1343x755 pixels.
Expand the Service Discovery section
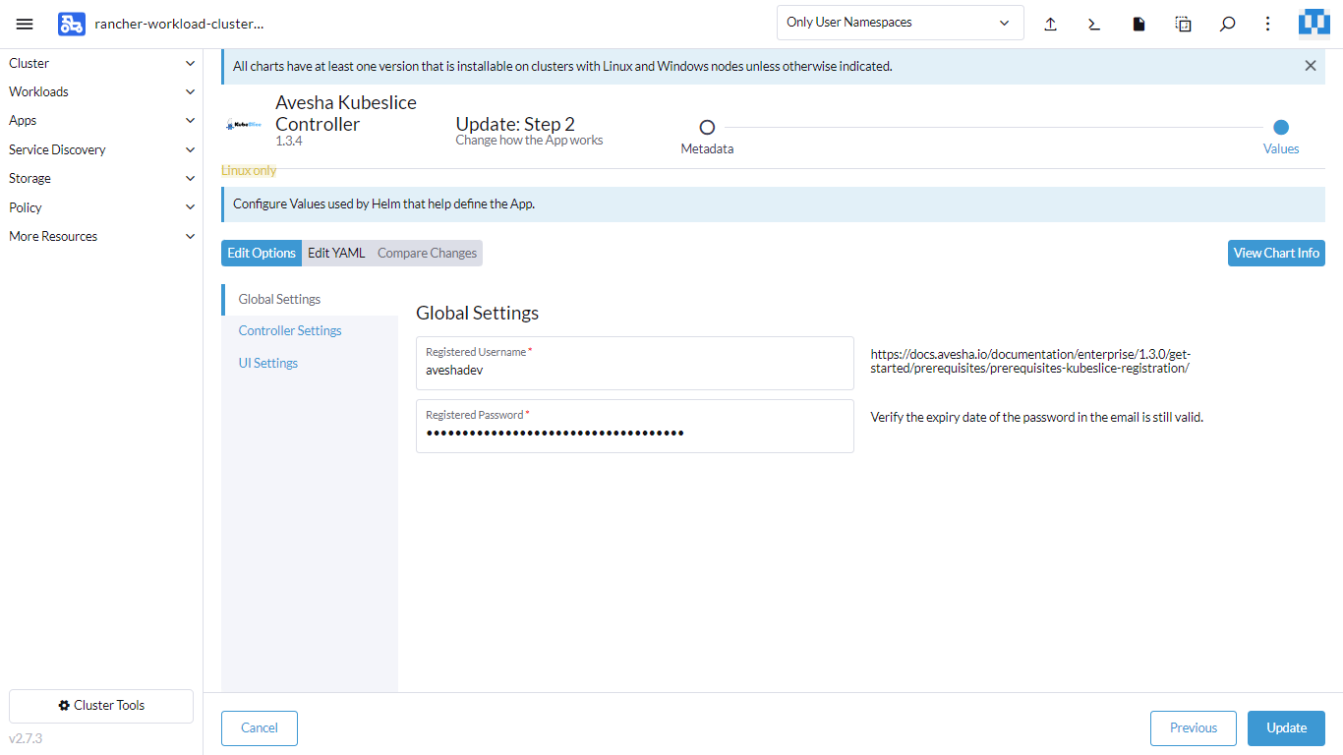click(x=101, y=149)
